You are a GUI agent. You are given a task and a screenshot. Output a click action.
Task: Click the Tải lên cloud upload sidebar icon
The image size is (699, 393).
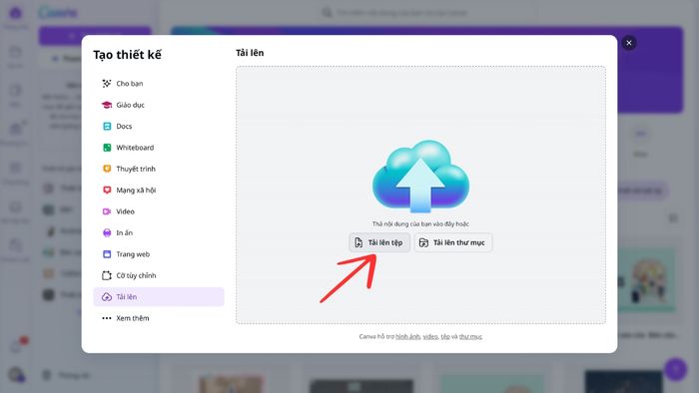107,297
